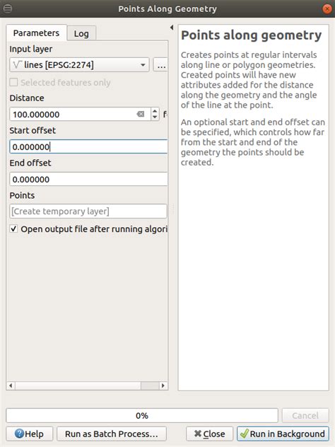Uncheck Open output file after running algorithm

coord(13,228)
